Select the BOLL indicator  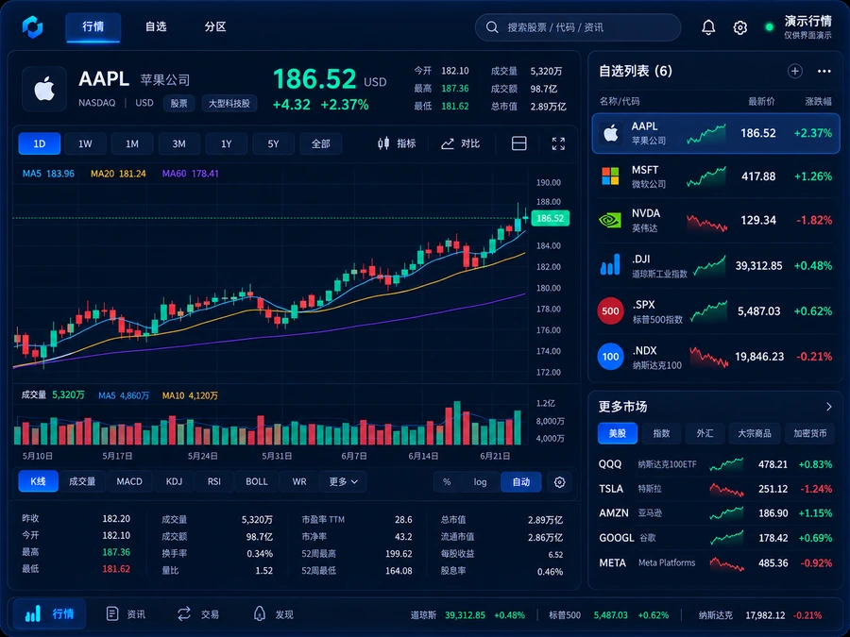tap(256, 481)
